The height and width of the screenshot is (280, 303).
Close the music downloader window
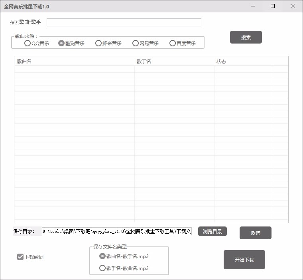(x=293, y=6)
